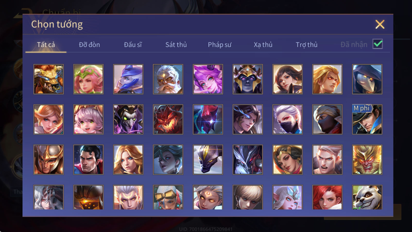Switch to the Đỡ đòn tab
Viewport: 412px width, 232px height.
(x=89, y=45)
